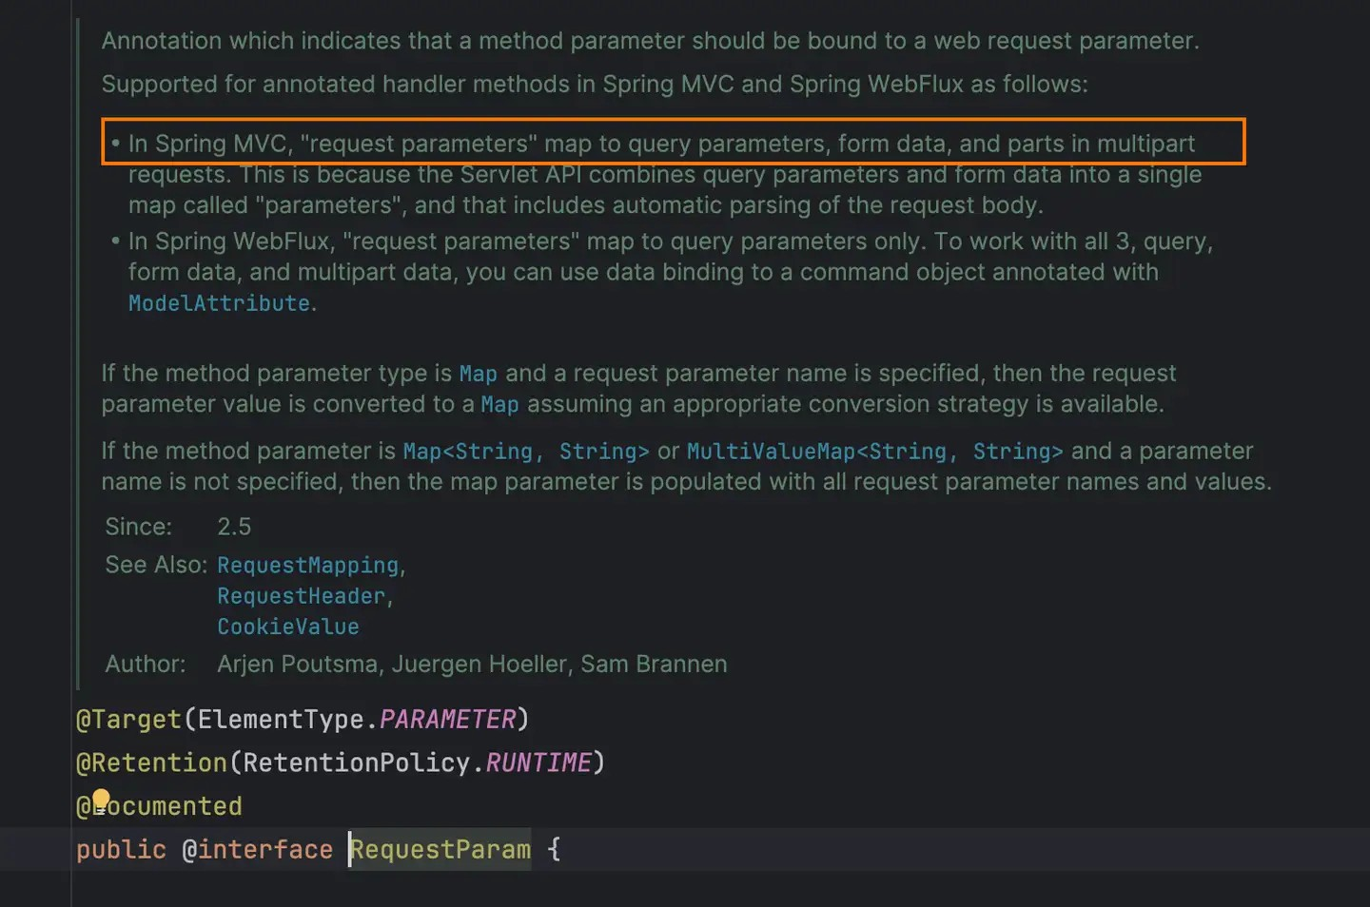Image resolution: width=1370 pixels, height=907 pixels.
Task: Follow the RequestMapping See Also link
Action: click(x=307, y=566)
